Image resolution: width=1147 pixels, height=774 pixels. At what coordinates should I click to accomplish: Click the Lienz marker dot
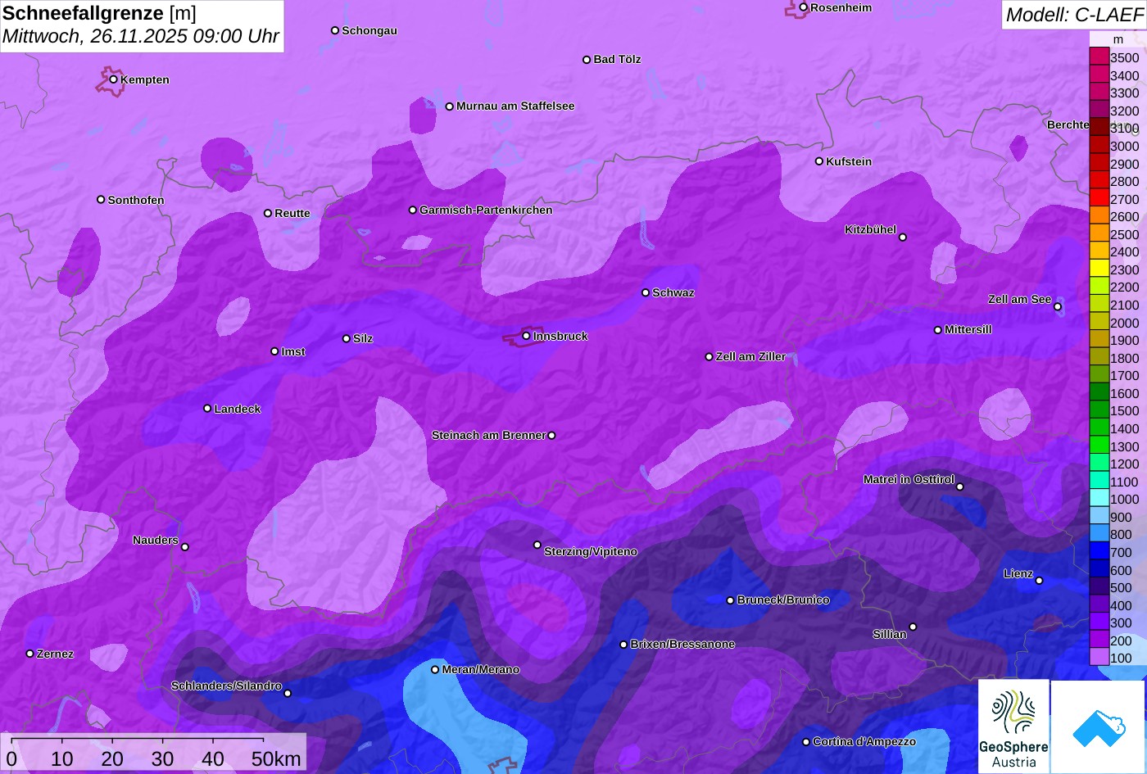[1039, 581]
